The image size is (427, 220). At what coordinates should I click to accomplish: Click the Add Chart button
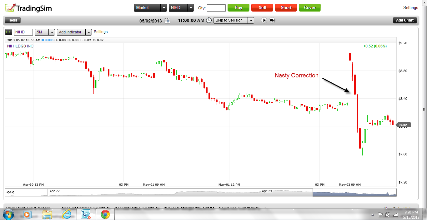coord(405,20)
